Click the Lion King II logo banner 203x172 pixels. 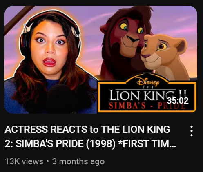point(147,96)
